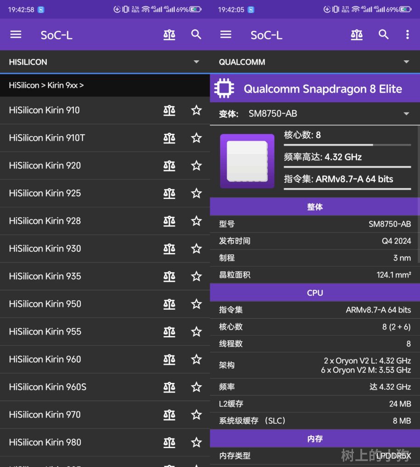This screenshot has height=467, width=420.
Task: Expand the HISILICON manufacturer dropdown
Action: point(196,62)
